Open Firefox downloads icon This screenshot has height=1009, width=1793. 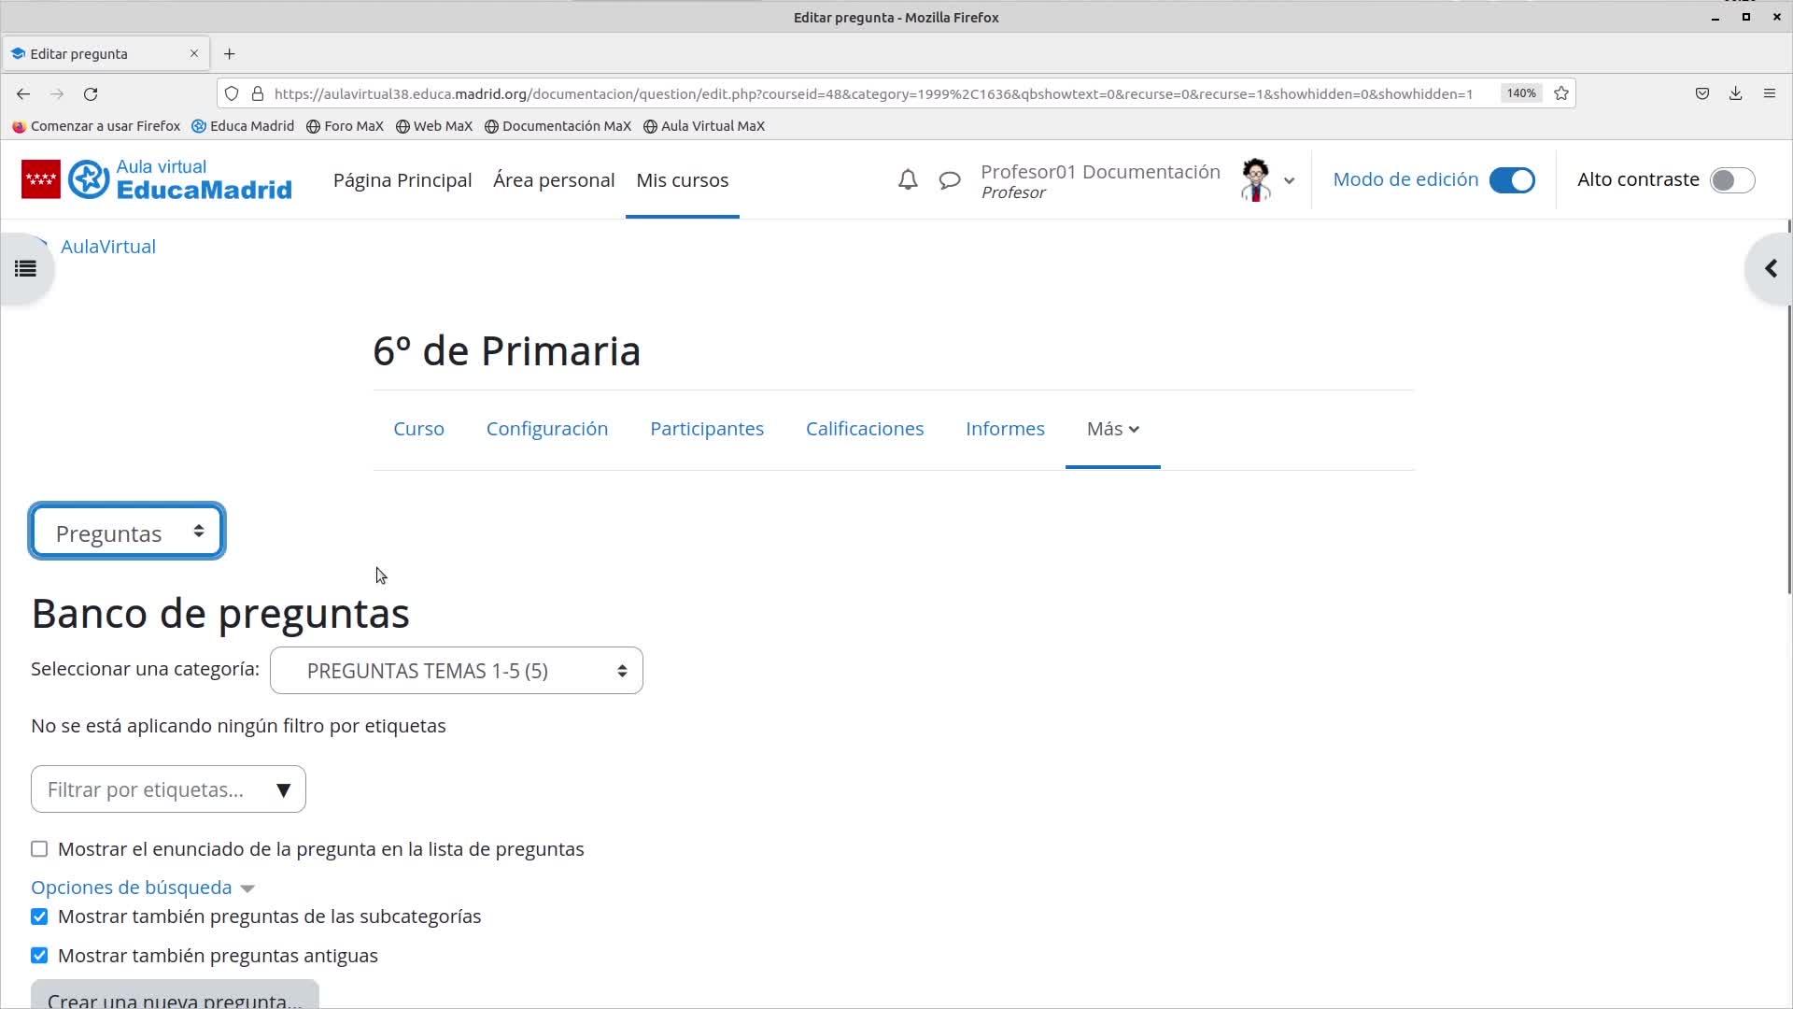pos(1735,93)
